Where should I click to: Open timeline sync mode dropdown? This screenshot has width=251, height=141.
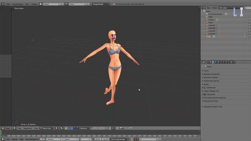[119, 139]
